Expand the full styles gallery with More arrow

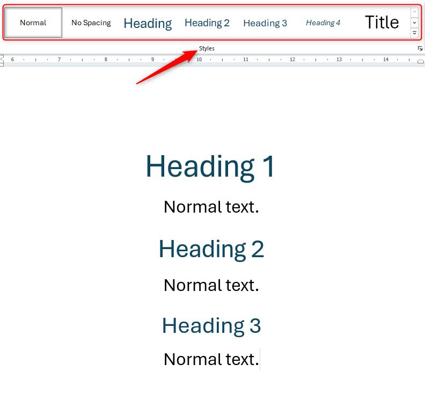click(x=414, y=33)
